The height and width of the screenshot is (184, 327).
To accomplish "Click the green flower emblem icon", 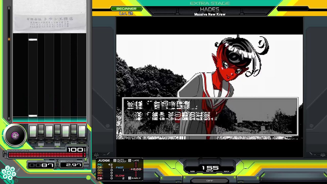I will point(88,177).
